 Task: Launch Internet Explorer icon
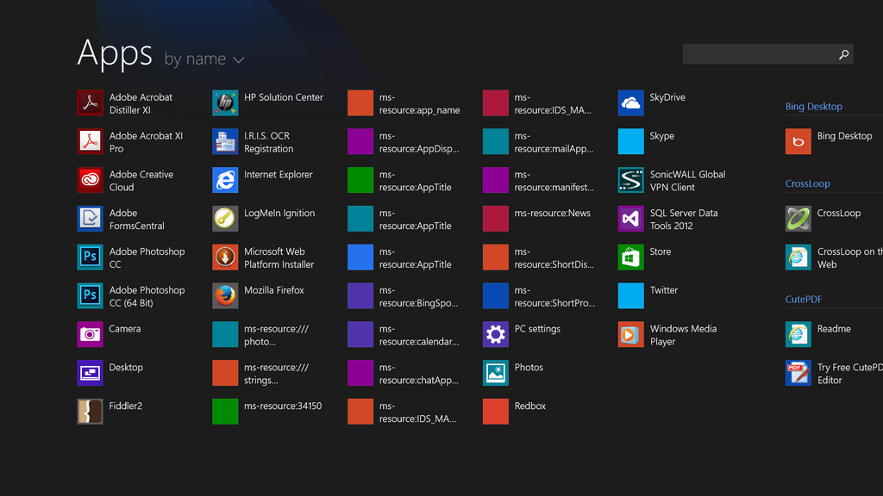[225, 180]
